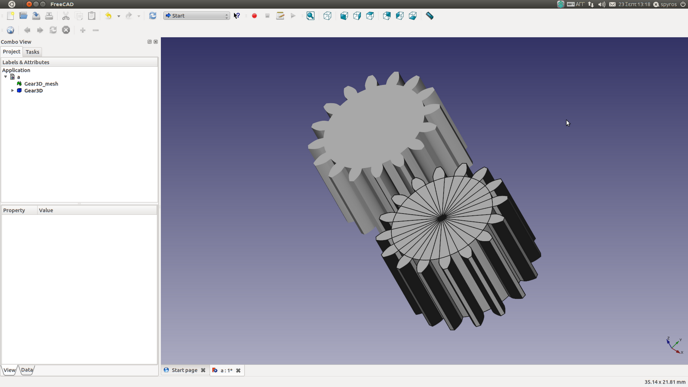Switch to the Tasks tab
The image size is (688, 387).
point(32,52)
